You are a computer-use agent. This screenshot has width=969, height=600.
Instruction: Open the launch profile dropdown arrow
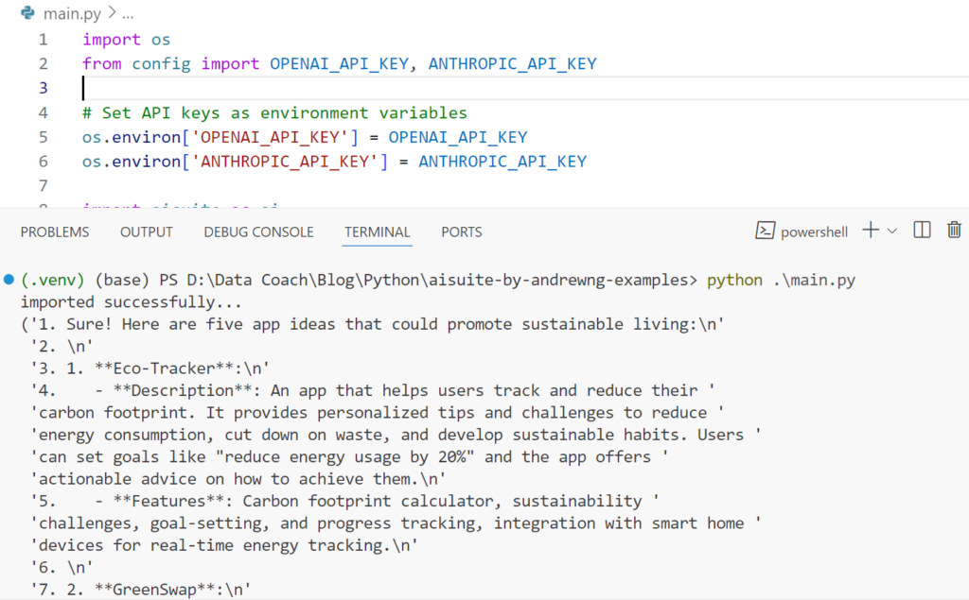891,231
